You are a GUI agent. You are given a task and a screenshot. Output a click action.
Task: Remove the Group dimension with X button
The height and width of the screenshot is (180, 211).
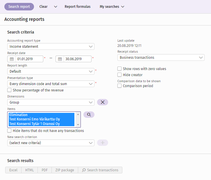(x=103, y=102)
